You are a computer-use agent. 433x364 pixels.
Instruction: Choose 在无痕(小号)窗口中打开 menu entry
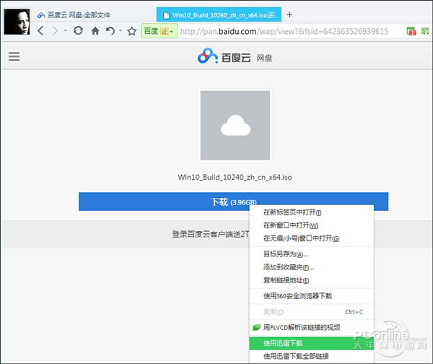pyautogui.click(x=312, y=238)
